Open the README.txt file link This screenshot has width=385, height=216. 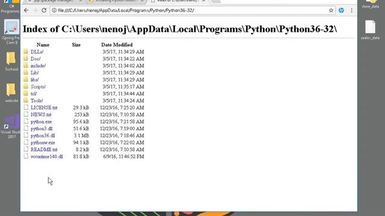coord(44,149)
